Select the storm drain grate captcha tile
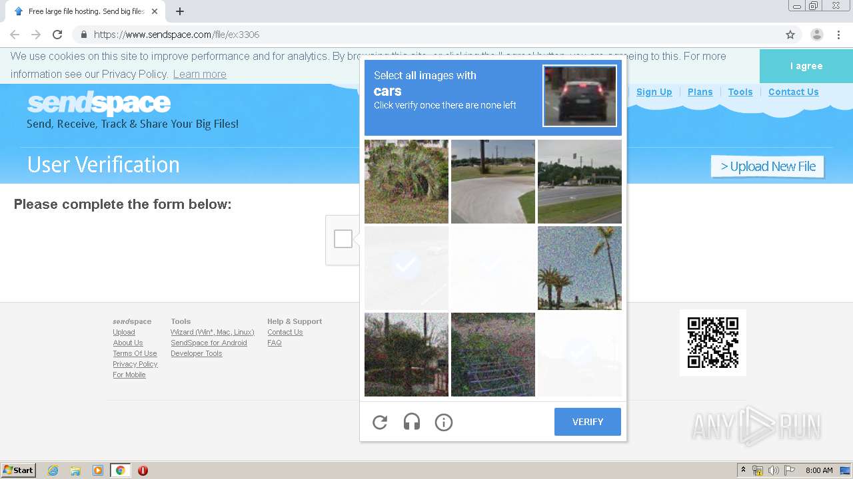The image size is (853, 479). click(x=493, y=355)
